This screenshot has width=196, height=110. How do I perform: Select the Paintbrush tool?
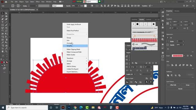6,25
